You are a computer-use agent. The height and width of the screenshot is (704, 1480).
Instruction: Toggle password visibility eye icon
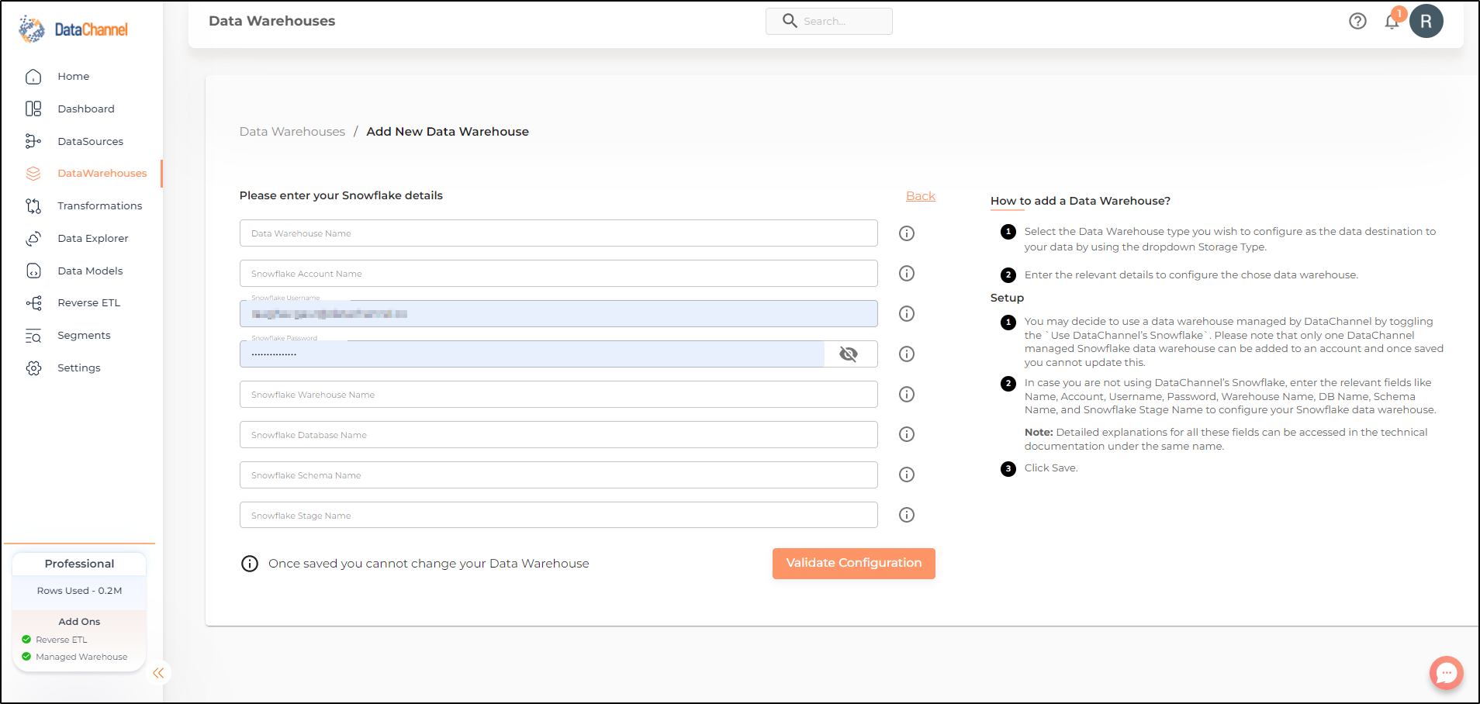tap(849, 354)
